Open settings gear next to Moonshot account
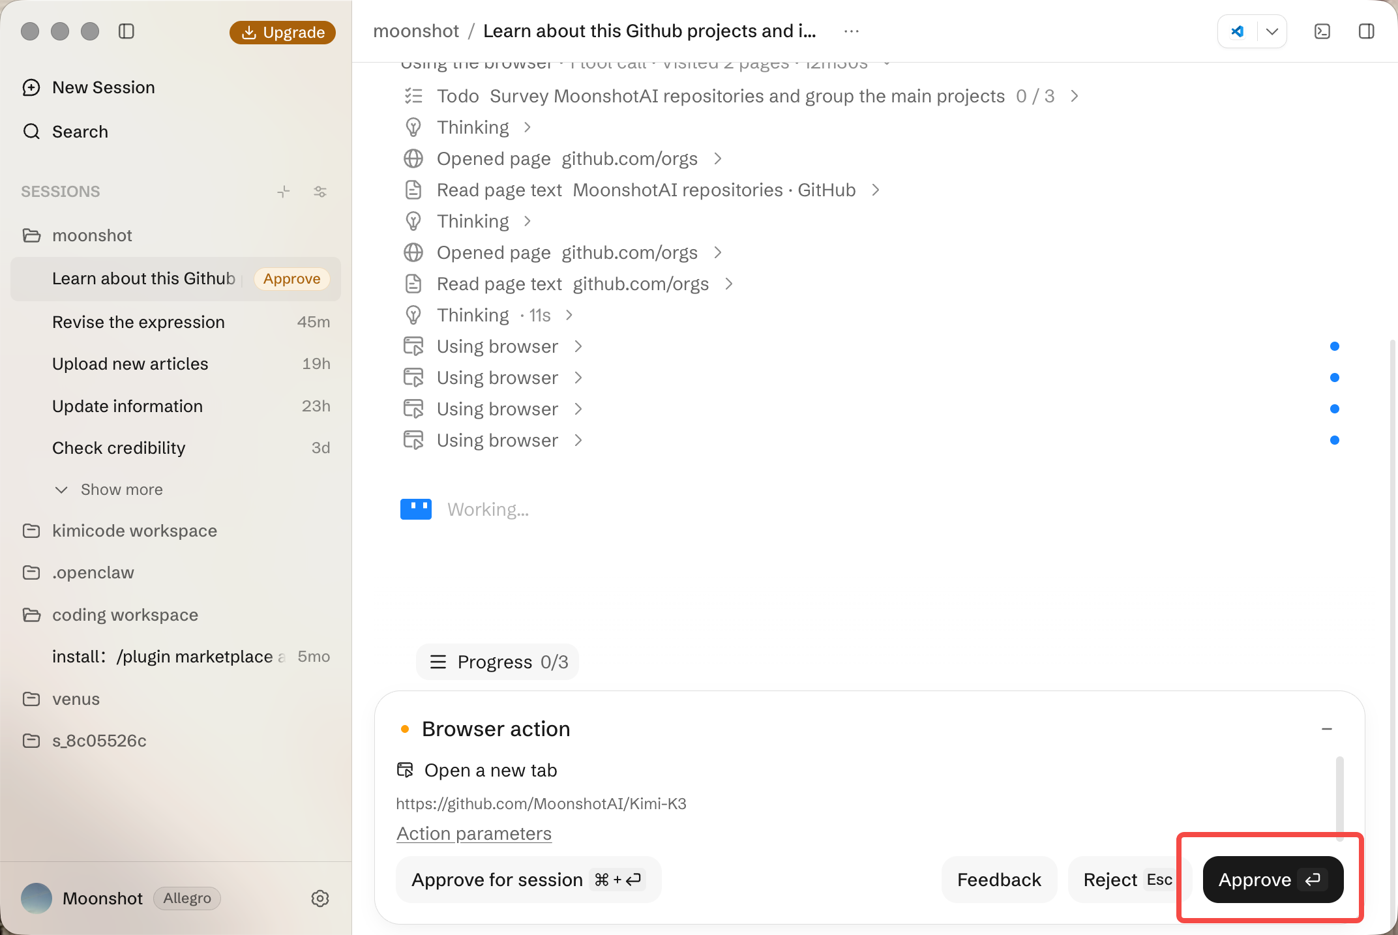Screen dimensions: 1398x935 click(x=320, y=898)
